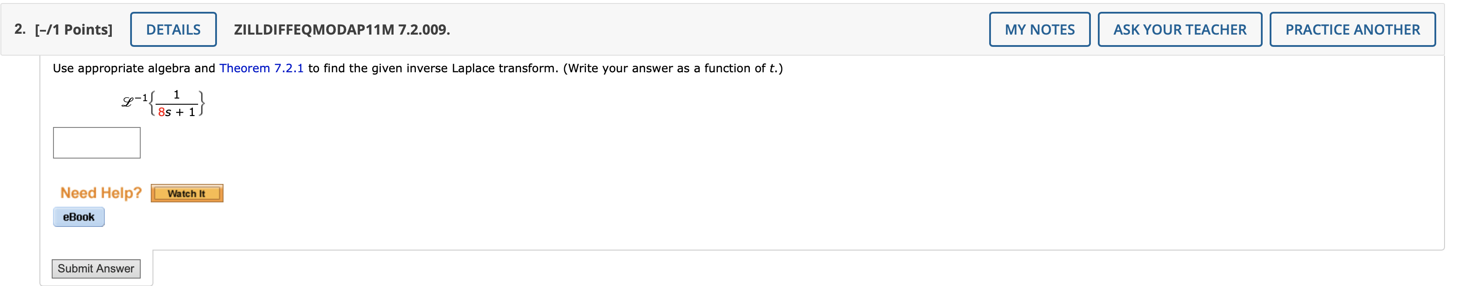The width and height of the screenshot is (1459, 286).
Task: Open notes for this assignment
Action: [x=1041, y=29]
